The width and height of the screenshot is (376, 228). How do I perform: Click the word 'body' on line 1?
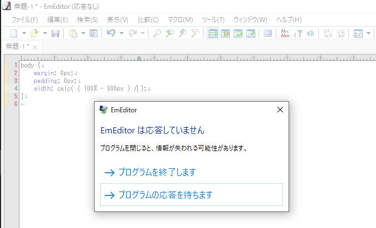point(27,65)
